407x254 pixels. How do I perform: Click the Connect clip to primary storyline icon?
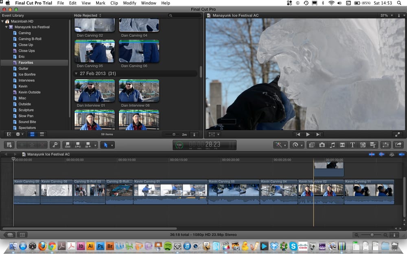tap(68, 145)
